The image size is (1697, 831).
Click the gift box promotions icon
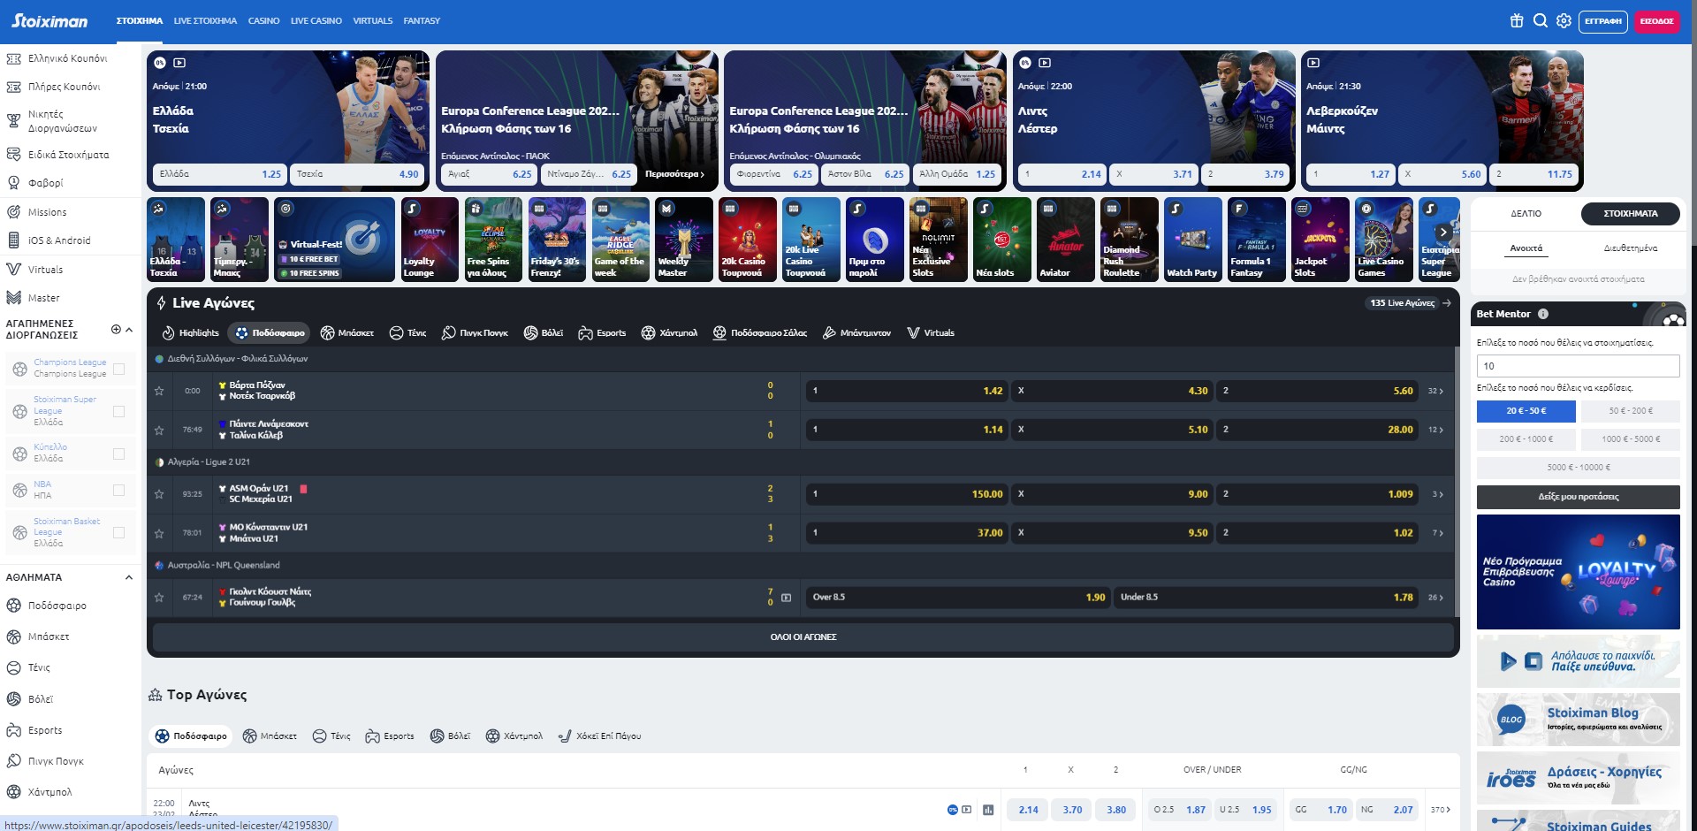(x=1517, y=20)
